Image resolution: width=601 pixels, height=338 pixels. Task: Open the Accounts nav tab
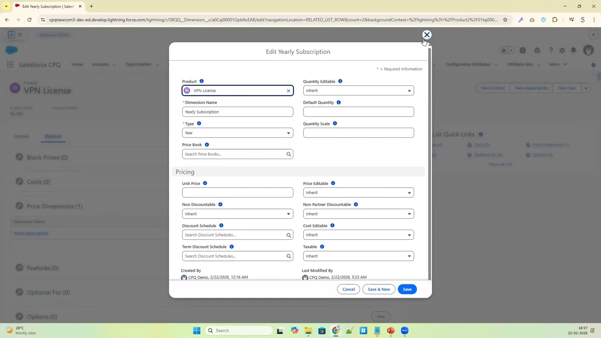pos(100,64)
